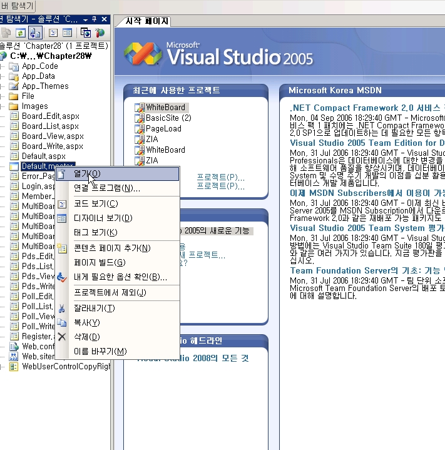Choose 열기(O) from the context menu

118,174
